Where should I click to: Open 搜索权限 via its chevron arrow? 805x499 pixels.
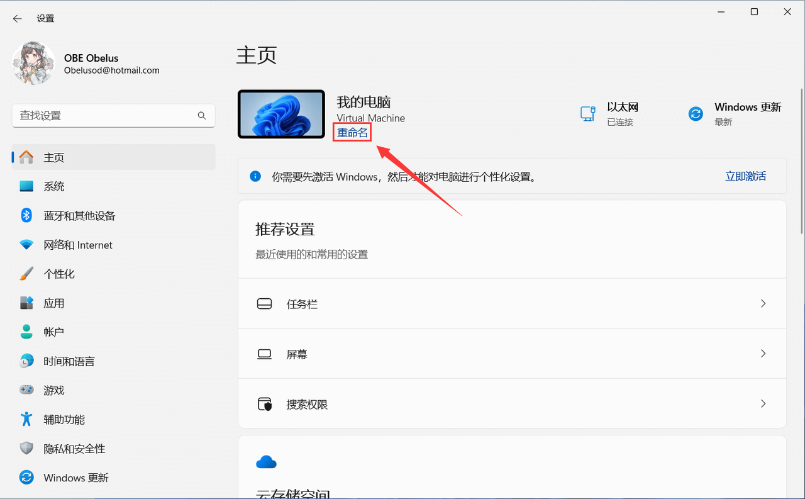click(x=763, y=404)
